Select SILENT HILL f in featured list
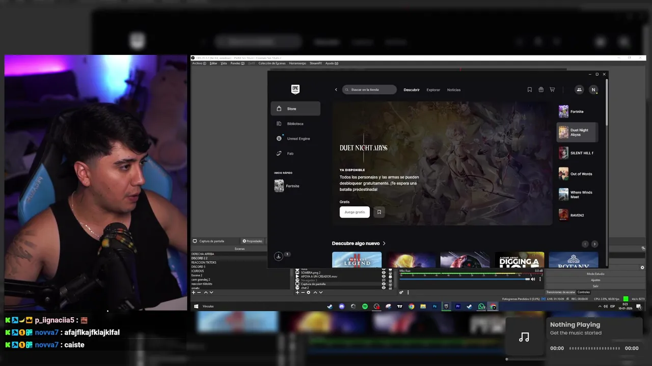652x366 pixels. 577,153
